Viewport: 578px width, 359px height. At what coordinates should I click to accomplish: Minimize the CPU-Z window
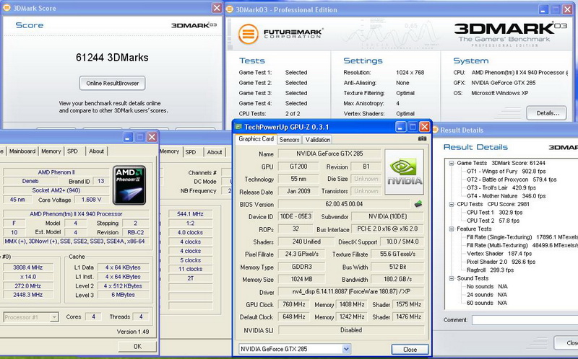[x=128, y=137]
